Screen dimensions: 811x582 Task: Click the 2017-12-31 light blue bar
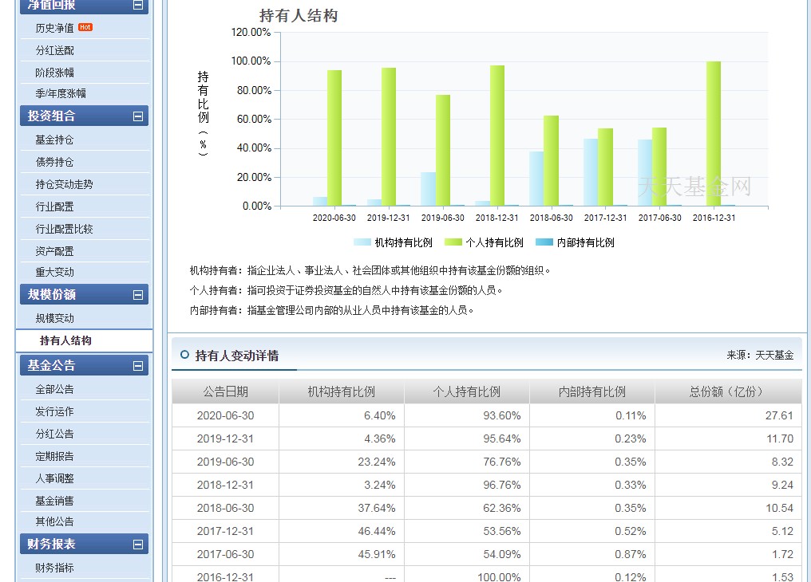pos(591,172)
